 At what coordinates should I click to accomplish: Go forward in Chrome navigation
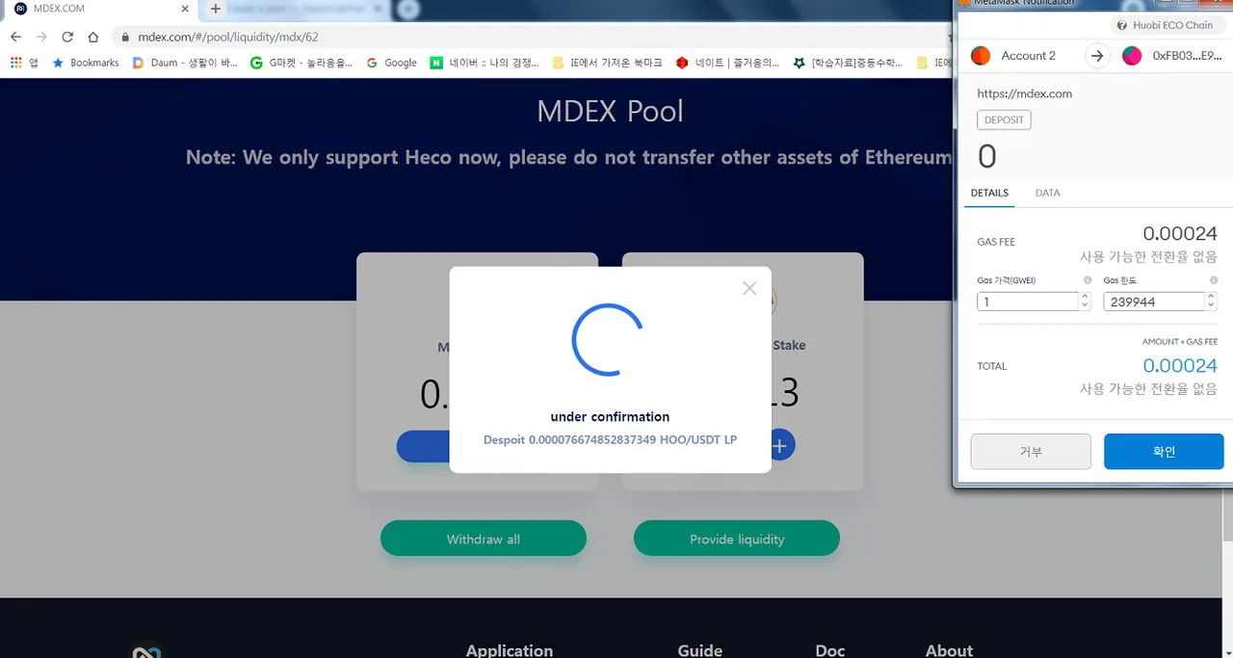click(41, 37)
